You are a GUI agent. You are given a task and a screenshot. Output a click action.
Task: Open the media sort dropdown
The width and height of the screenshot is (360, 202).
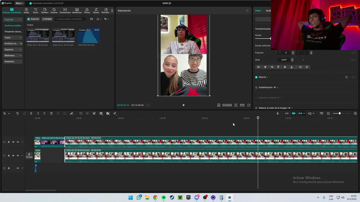(99, 19)
